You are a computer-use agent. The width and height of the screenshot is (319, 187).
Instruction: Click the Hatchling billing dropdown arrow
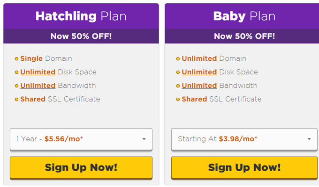click(x=144, y=139)
